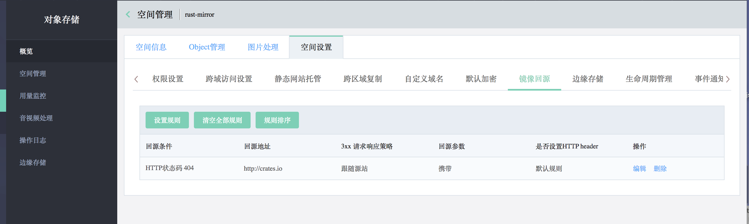The image size is (749, 224).
Task: Click right chevron to reveal more settings tabs
Action: click(x=728, y=79)
